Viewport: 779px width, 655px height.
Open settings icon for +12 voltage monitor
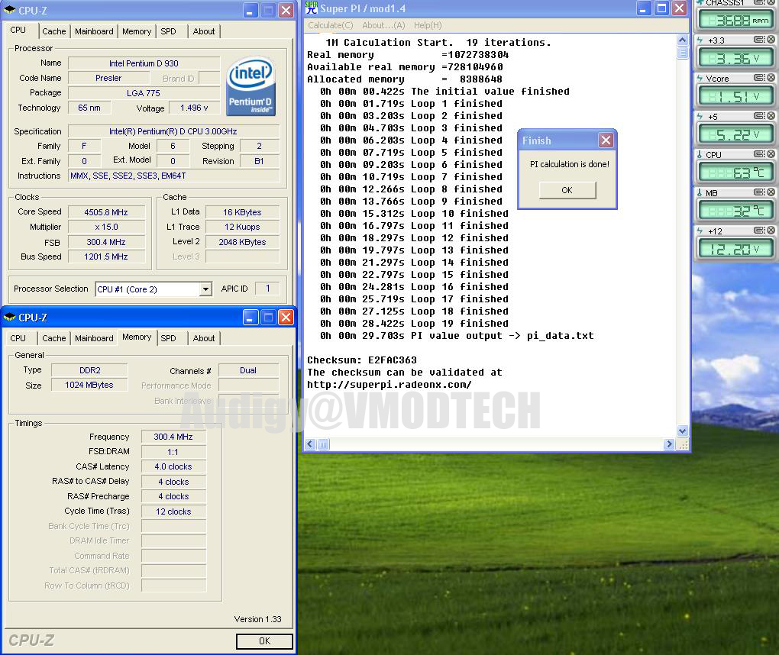click(x=759, y=231)
